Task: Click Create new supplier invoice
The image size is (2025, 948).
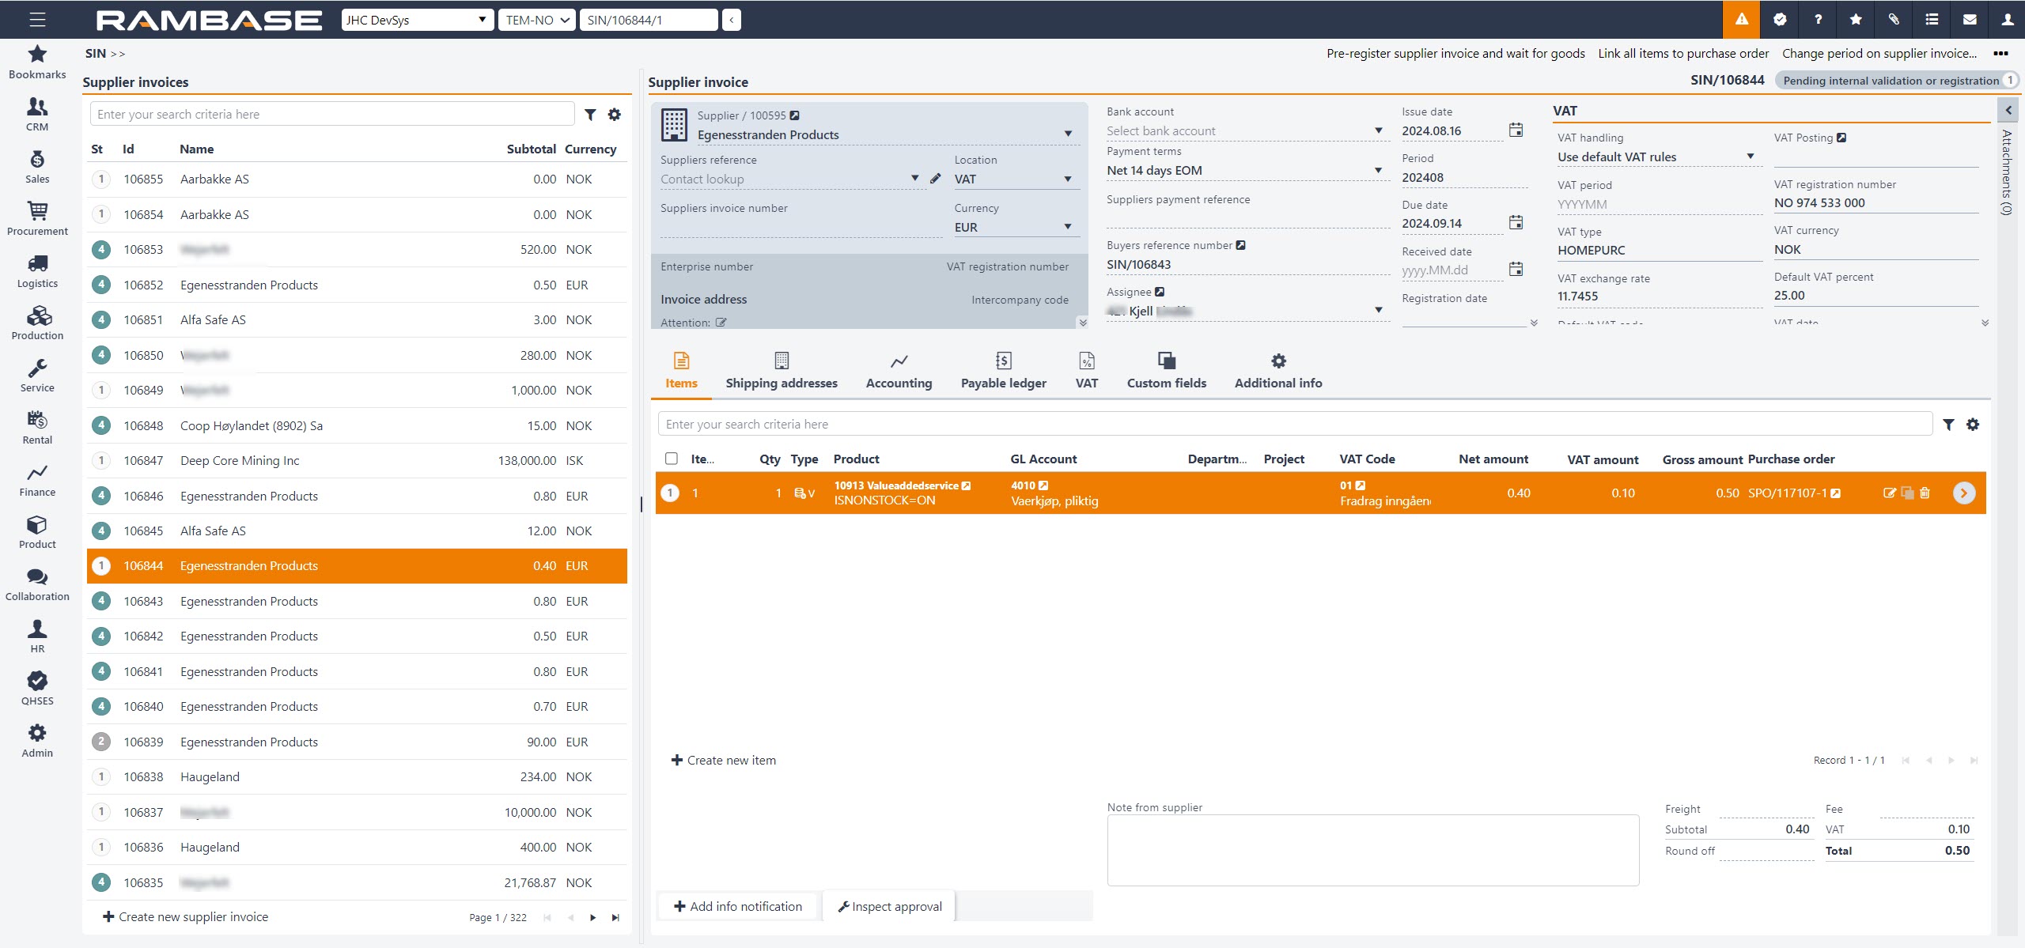Action: pos(186,916)
